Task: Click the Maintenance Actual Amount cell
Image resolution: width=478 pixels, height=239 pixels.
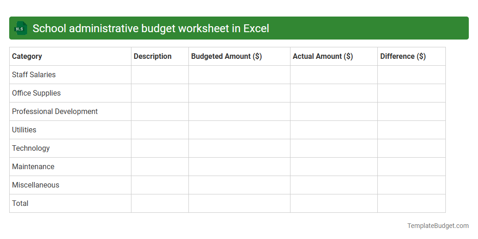Action: point(334,167)
